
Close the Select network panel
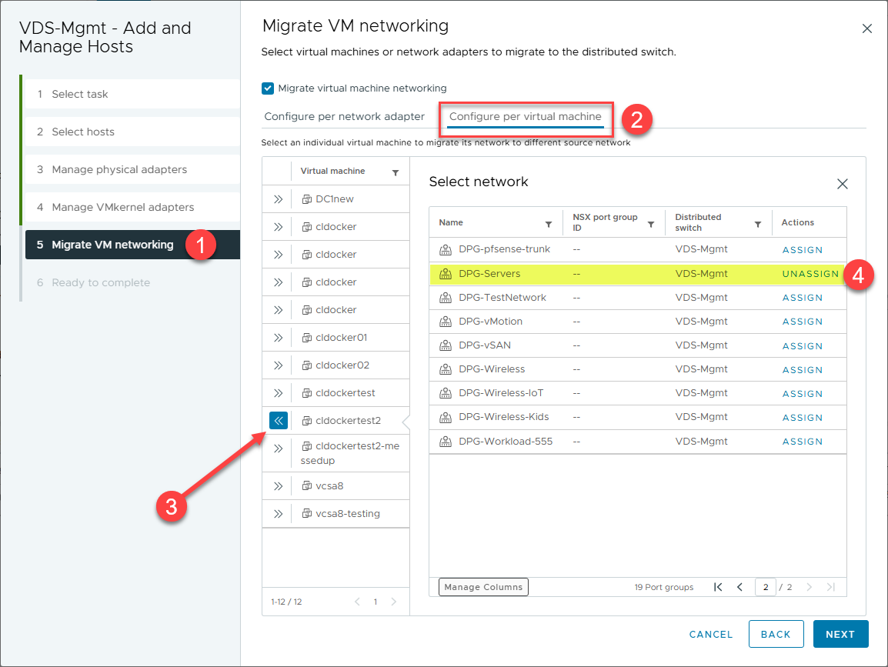point(843,184)
